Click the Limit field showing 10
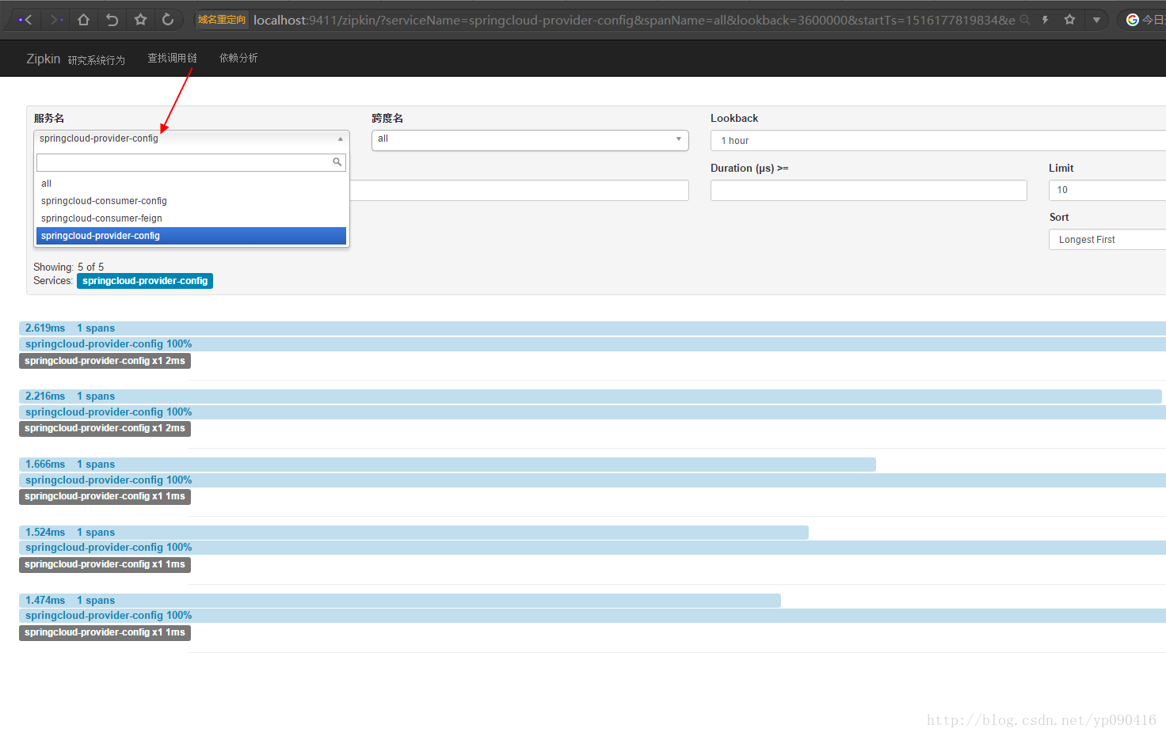1166x736 pixels. pyautogui.click(x=1107, y=190)
